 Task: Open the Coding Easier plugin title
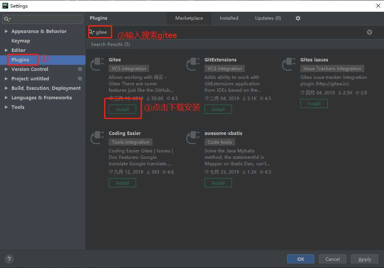[x=125, y=133]
